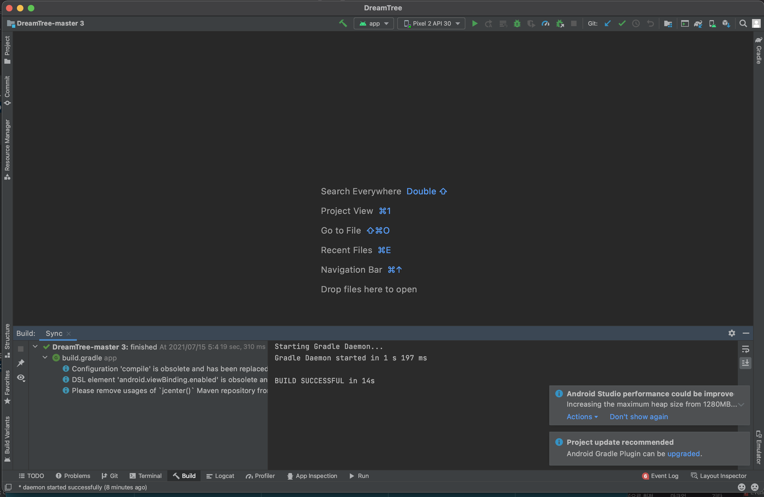764x497 pixels.
Task: Collapse the build.gradle app tree node
Action: click(45, 358)
